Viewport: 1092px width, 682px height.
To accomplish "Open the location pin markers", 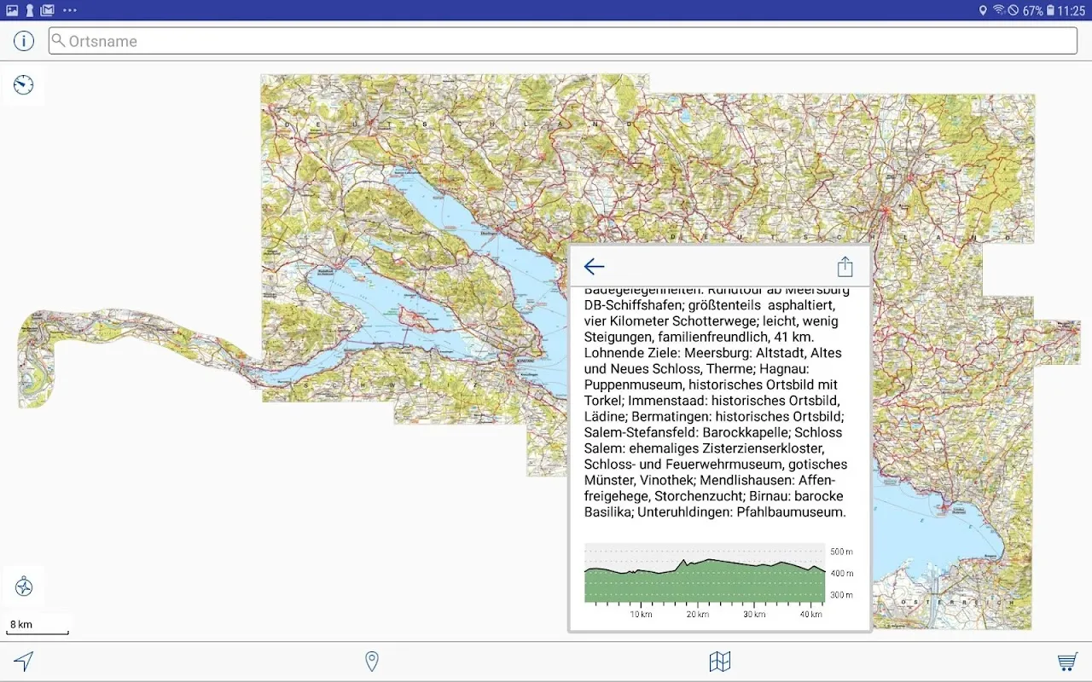I will (x=371, y=662).
